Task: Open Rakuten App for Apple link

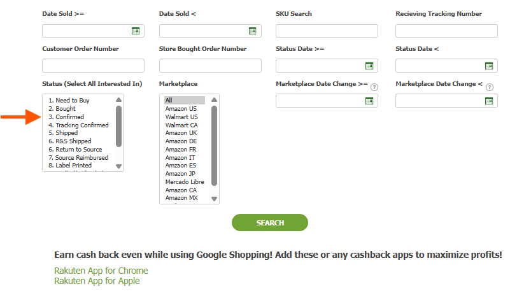Action: click(97, 281)
